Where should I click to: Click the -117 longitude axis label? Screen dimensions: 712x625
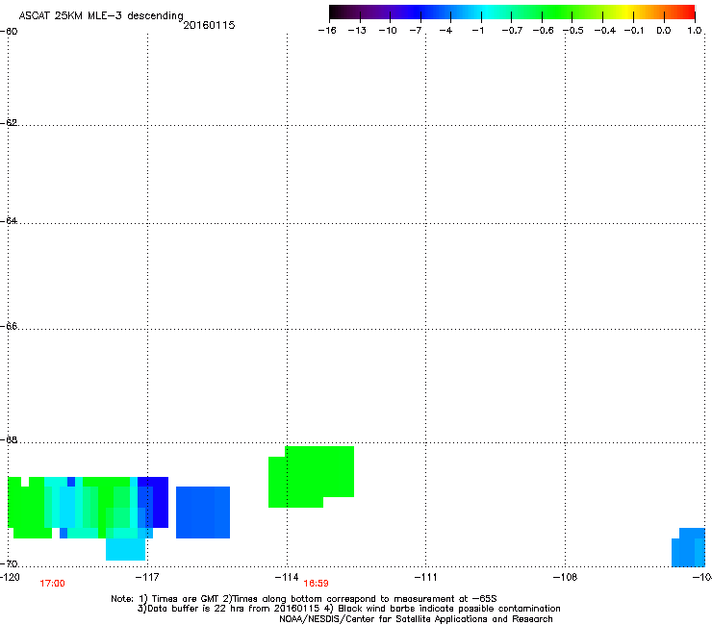click(x=147, y=577)
